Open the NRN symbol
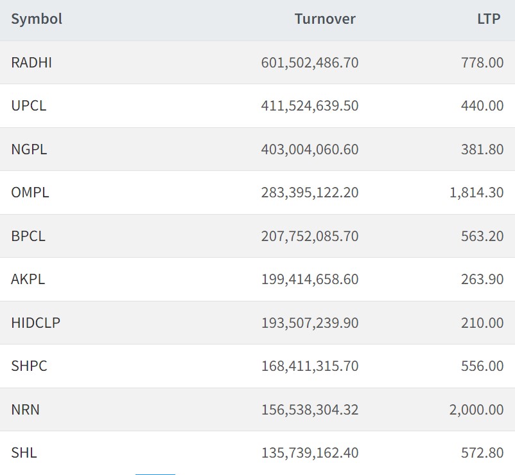This screenshot has height=475, width=515. tap(26, 409)
